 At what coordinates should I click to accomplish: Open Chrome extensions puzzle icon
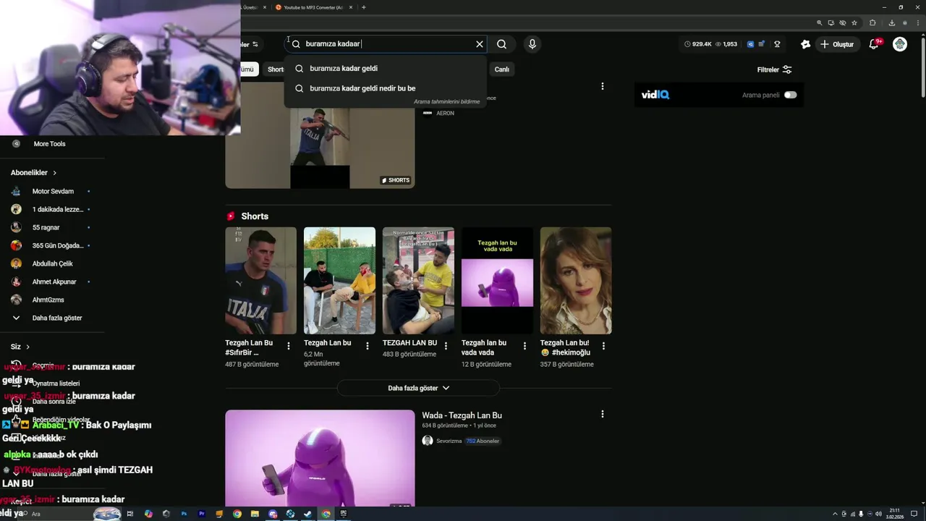coord(872,23)
